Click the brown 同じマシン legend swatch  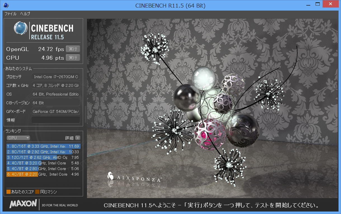(37, 192)
